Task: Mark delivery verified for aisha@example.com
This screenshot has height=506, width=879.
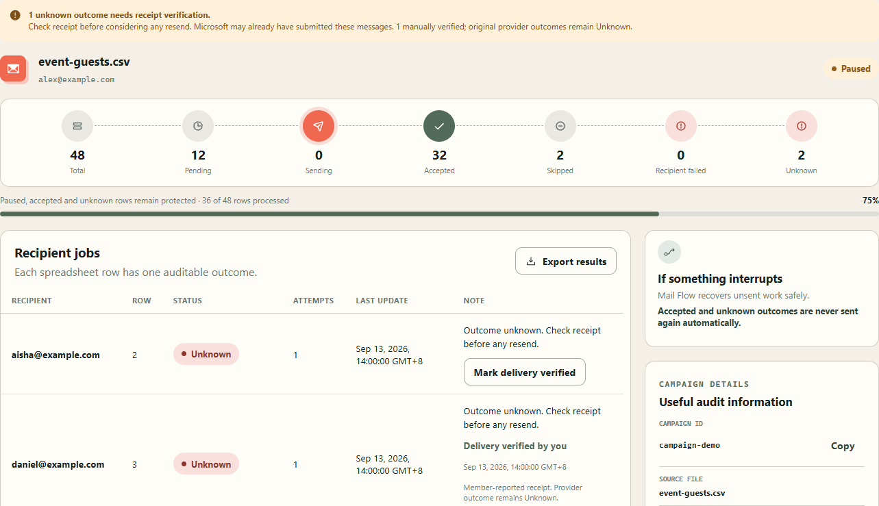Action: tap(525, 372)
